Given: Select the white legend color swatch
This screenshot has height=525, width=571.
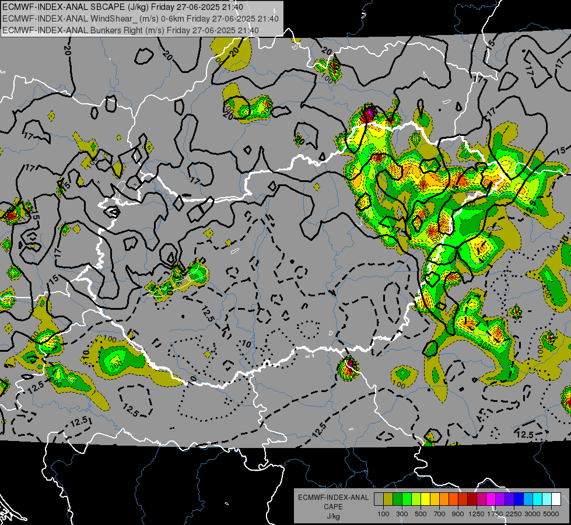Looking at the screenshot, I should coord(556,499).
